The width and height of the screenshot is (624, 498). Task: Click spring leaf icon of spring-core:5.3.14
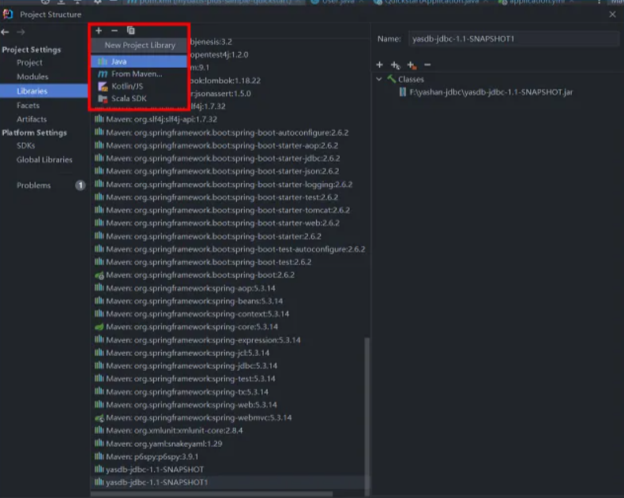point(99,327)
